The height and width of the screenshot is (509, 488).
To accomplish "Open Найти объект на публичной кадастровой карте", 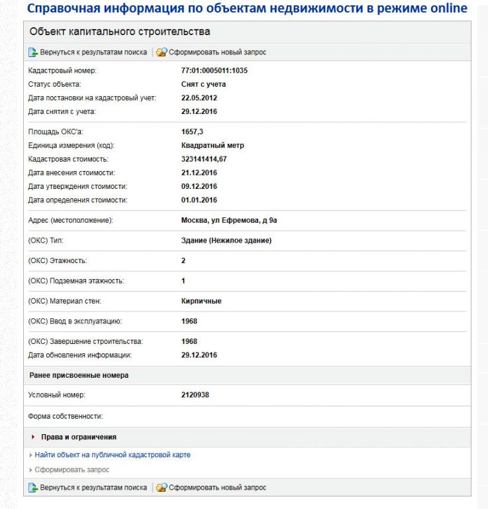I will (113, 455).
